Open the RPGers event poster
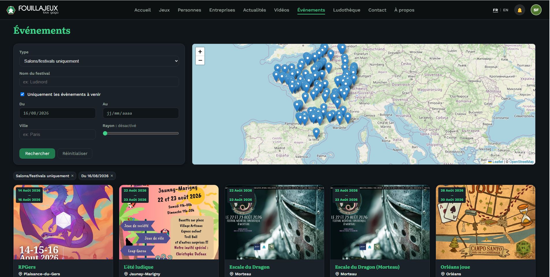 [x=63, y=222]
